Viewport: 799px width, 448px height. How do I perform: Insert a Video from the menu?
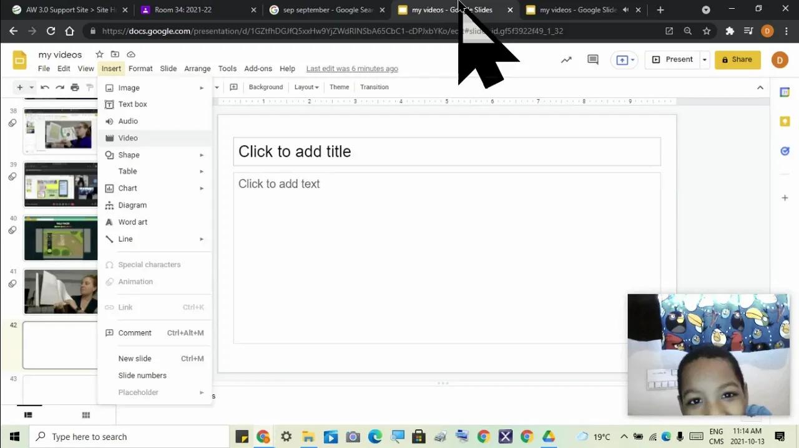click(128, 138)
